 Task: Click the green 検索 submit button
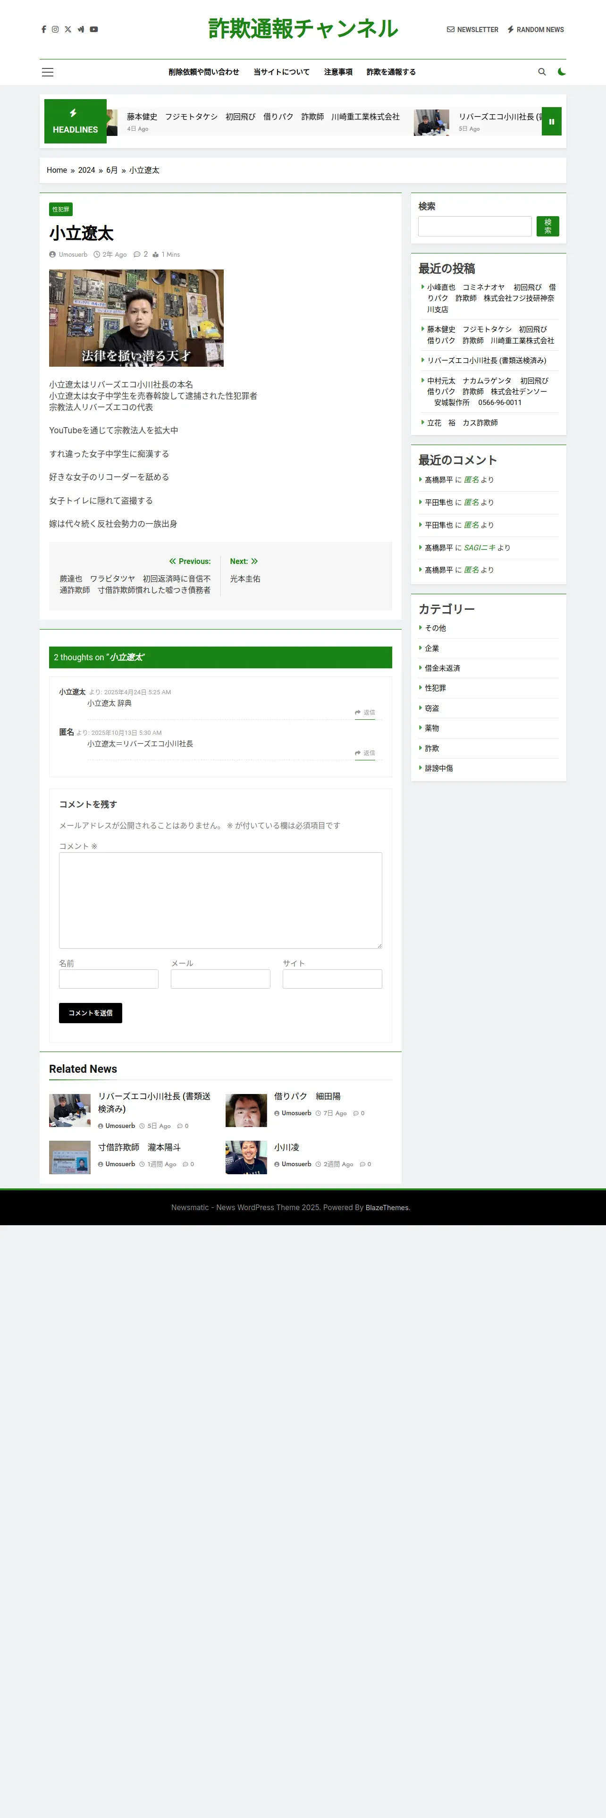tap(547, 226)
